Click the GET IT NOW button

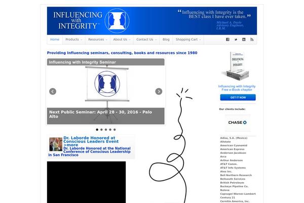[238, 97]
